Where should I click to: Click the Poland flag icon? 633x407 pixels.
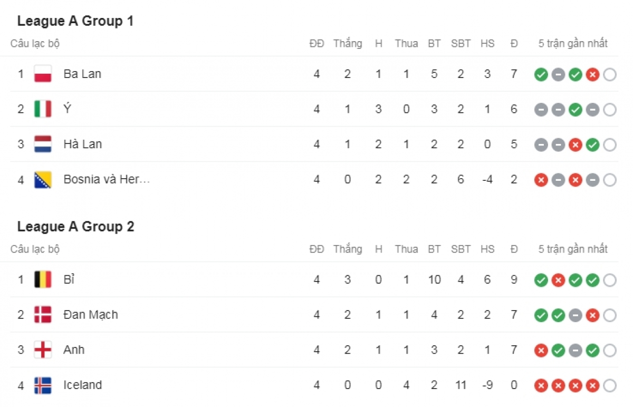[x=43, y=74]
